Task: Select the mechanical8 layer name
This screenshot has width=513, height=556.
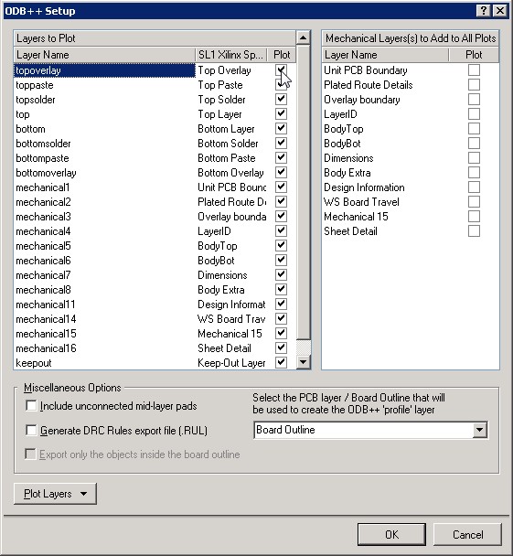Action: (x=43, y=290)
